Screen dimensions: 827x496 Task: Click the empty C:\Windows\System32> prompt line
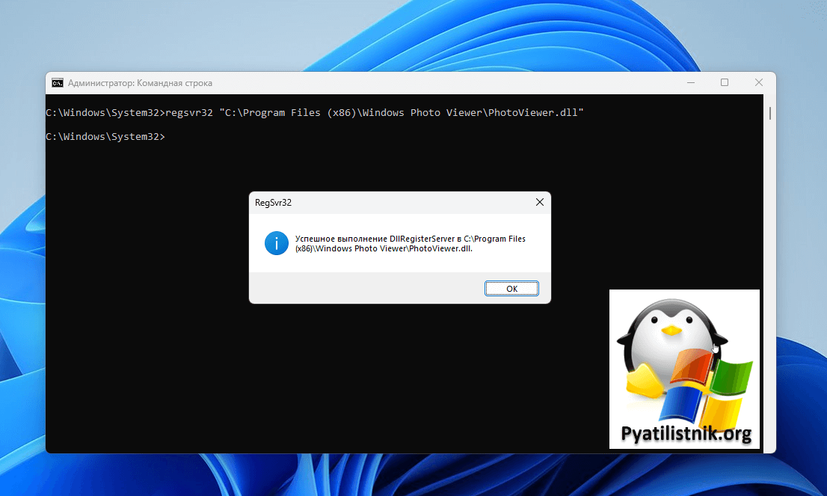pos(105,137)
